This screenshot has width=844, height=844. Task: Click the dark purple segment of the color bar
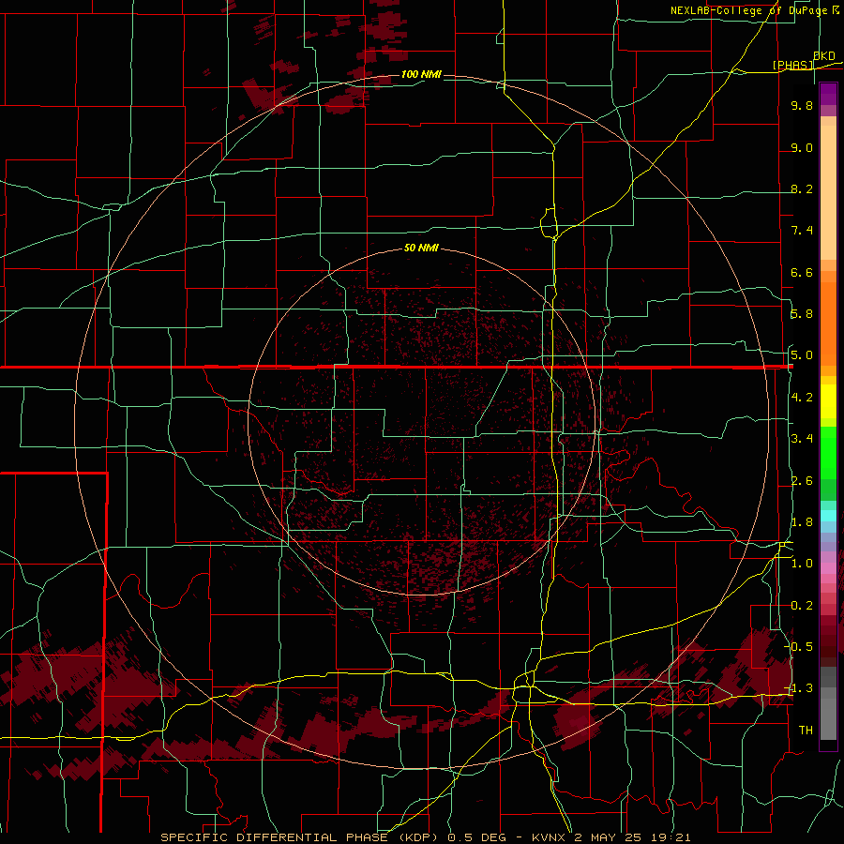828,95
